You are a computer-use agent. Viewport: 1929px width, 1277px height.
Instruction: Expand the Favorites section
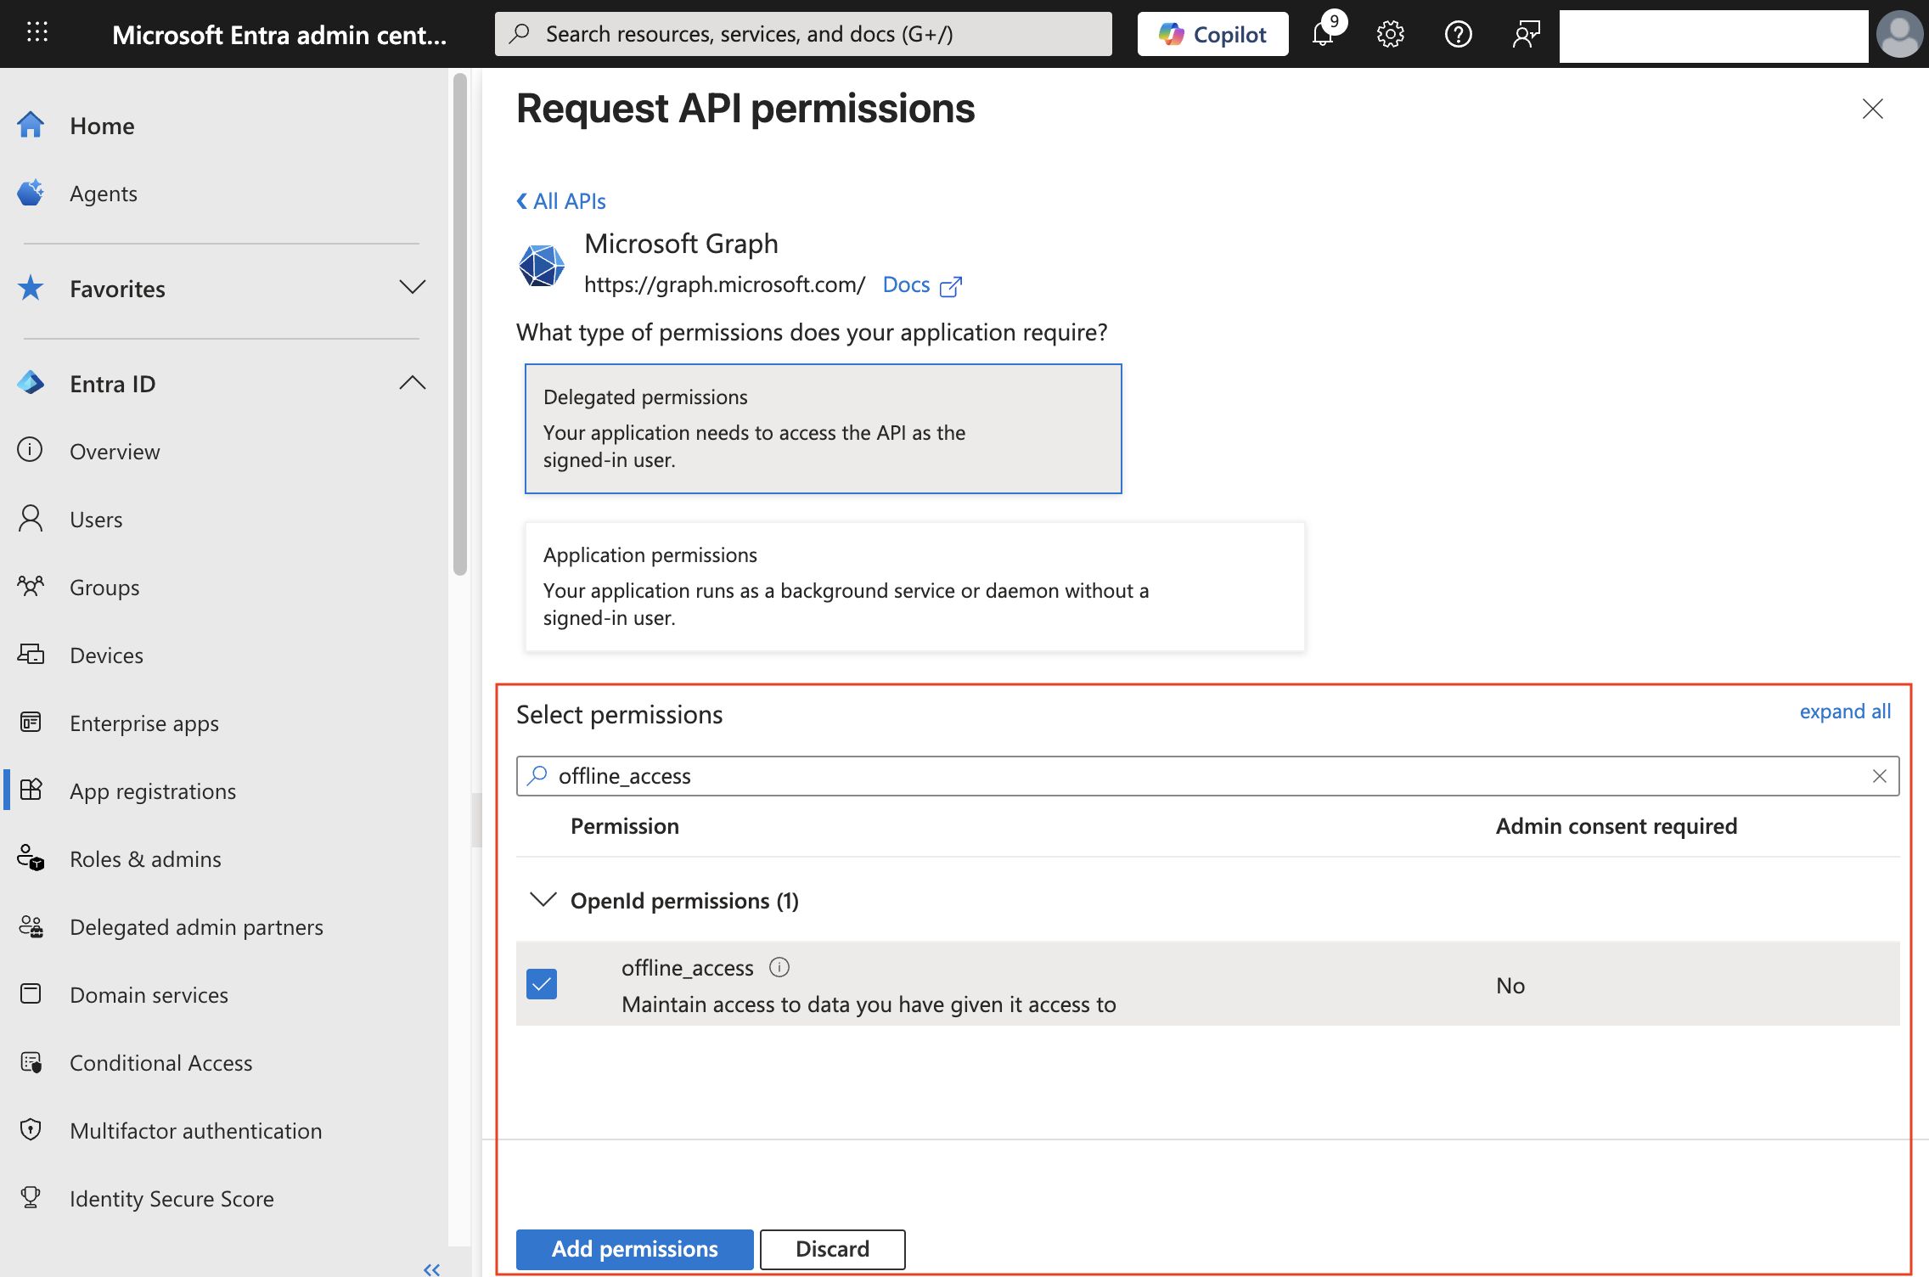[413, 288]
